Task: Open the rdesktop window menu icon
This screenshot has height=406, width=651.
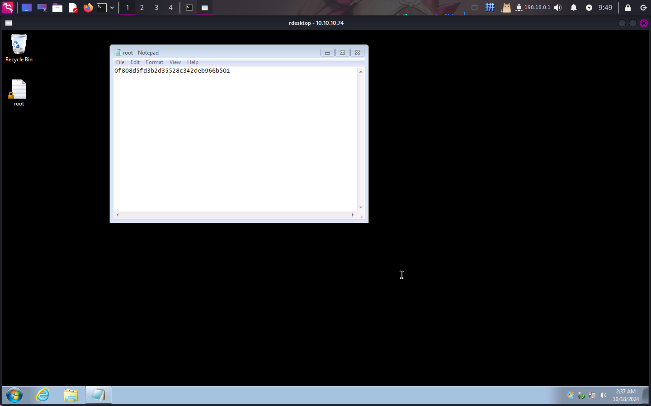Action: (x=9, y=23)
